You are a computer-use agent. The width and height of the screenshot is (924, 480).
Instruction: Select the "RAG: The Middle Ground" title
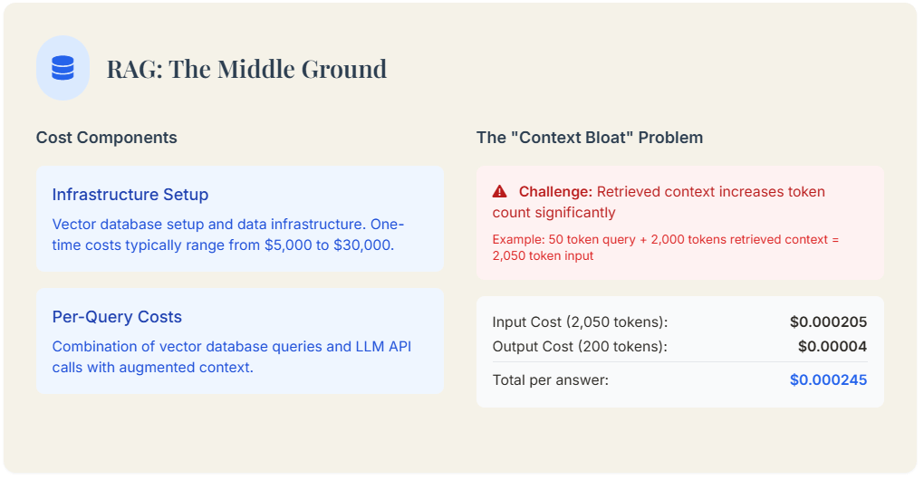tap(246, 69)
